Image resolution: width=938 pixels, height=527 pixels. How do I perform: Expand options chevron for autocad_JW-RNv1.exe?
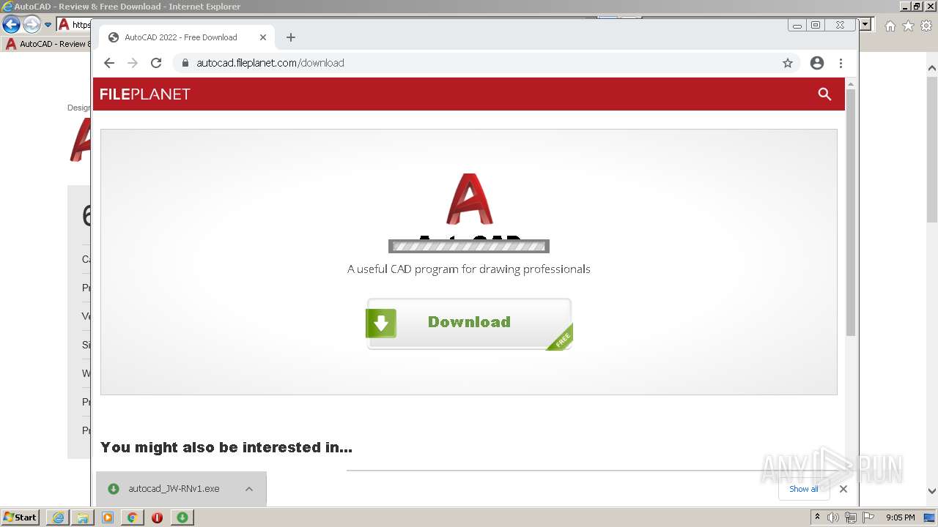(249, 489)
